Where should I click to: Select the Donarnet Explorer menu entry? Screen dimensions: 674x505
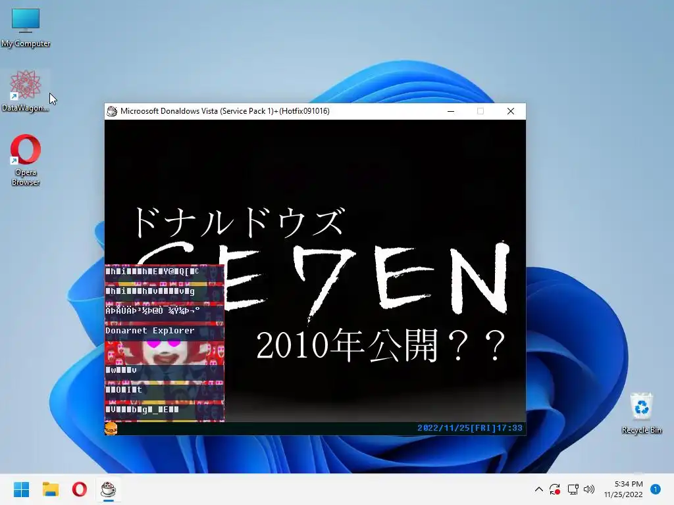164,331
